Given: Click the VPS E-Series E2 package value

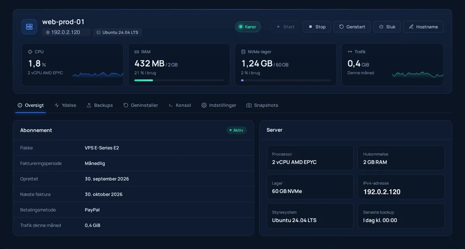Looking at the screenshot, I should pyautogui.click(x=102, y=148).
